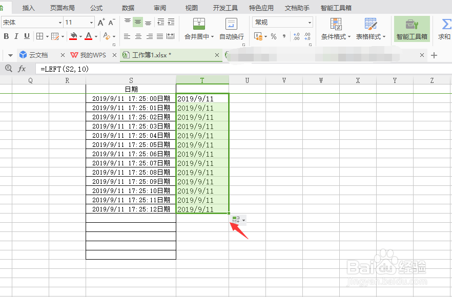
Task: Open the font size 11 dropdown
Action: (x=91, y=23)
